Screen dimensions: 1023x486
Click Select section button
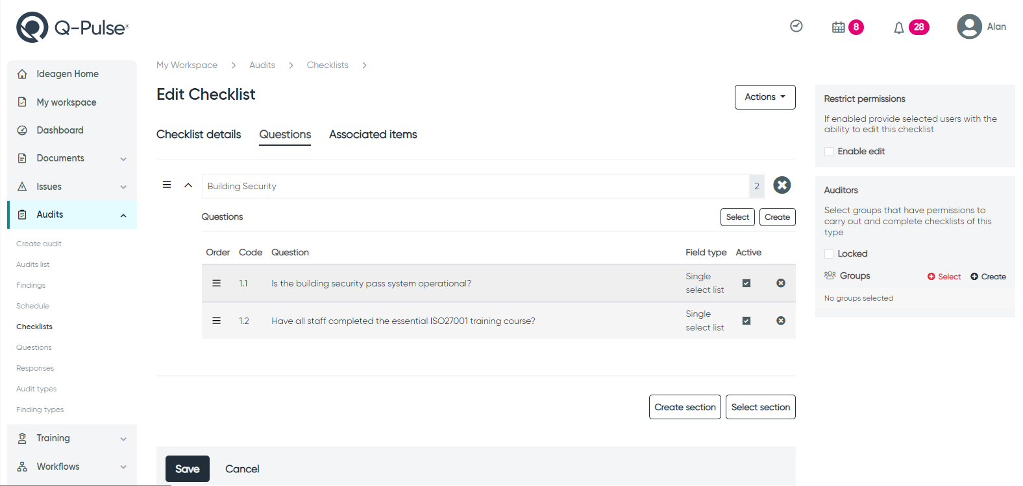coord(761,407)
